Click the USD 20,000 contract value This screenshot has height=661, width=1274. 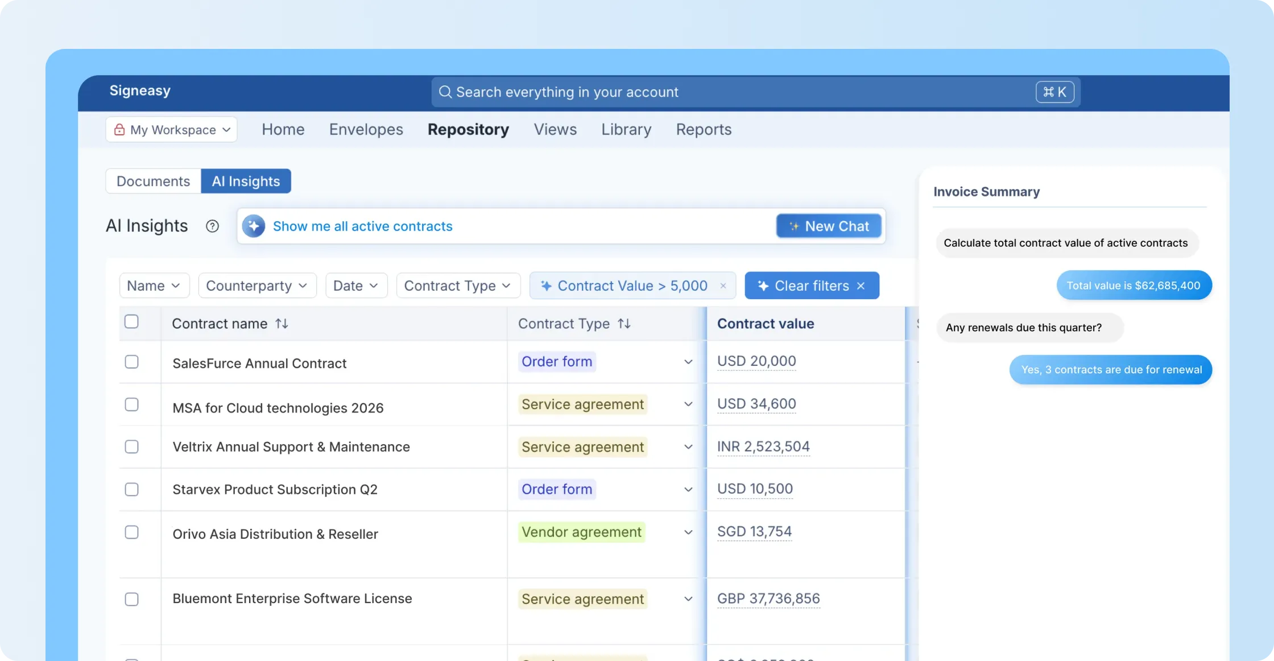pos(756,361)
